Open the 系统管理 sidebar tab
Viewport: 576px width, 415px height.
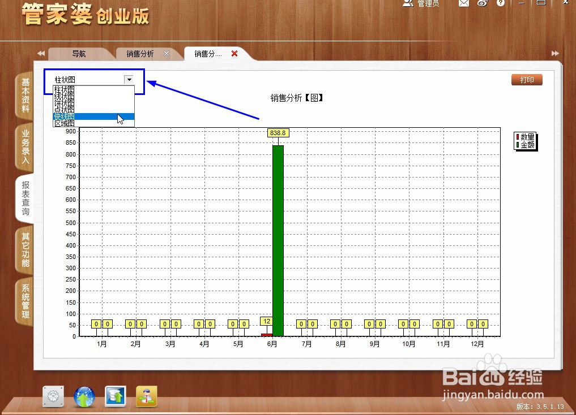click(x=25, y=301)
